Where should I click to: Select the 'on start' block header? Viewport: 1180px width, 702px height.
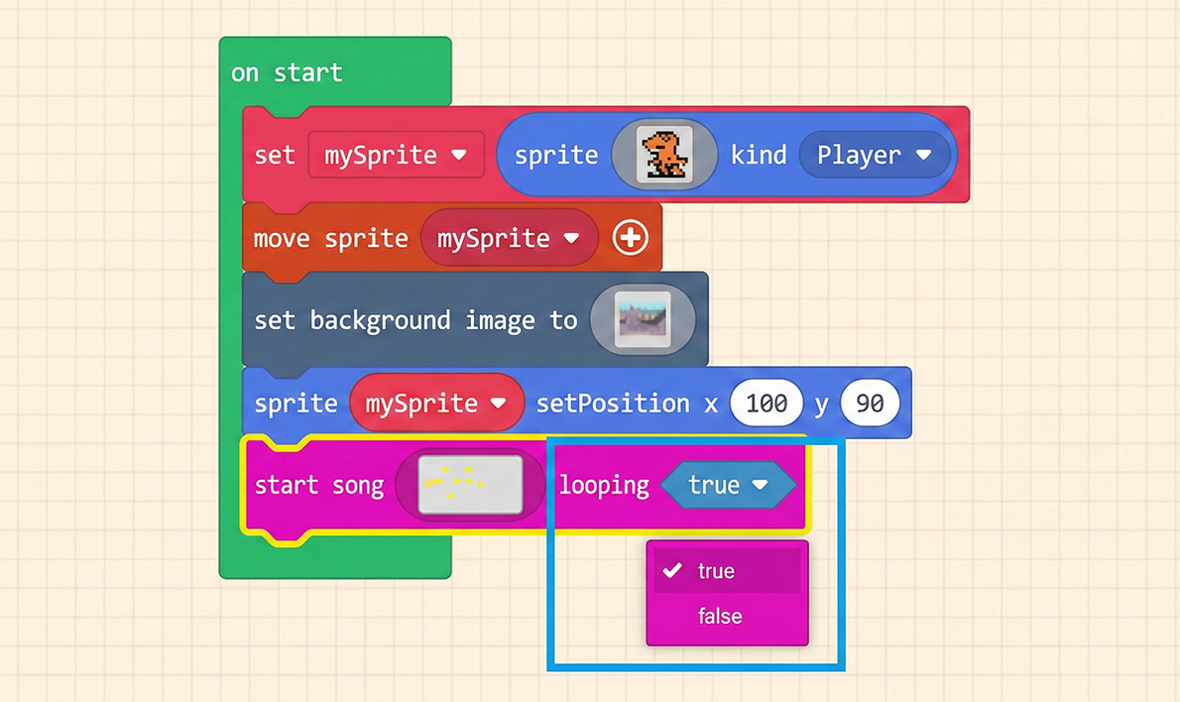click(x=287, y=72)
